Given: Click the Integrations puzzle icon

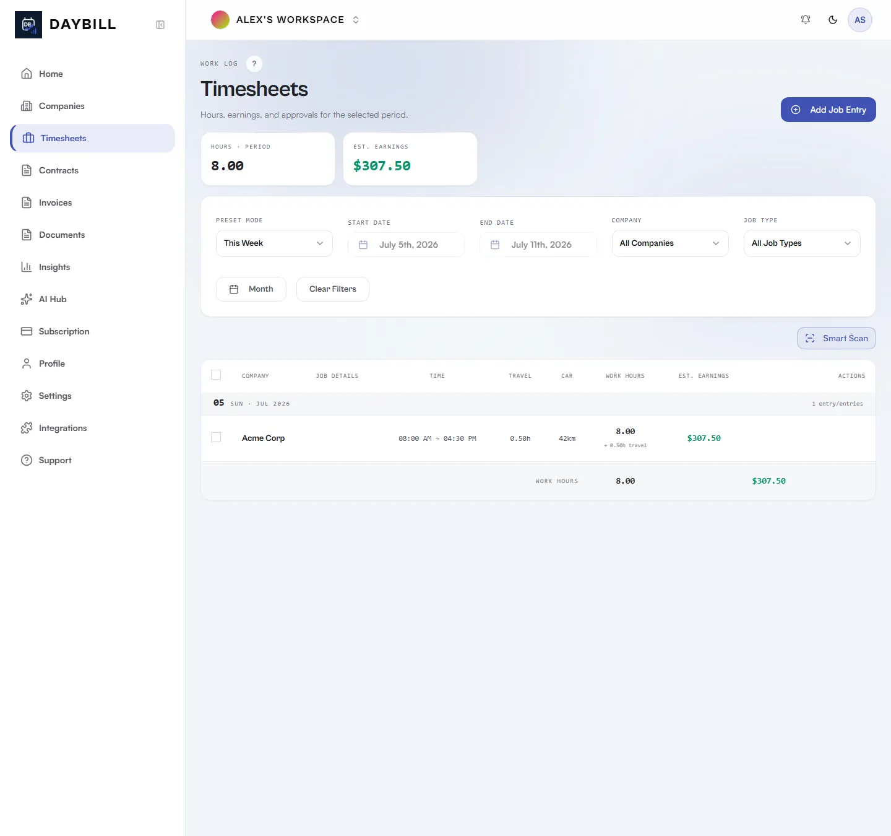Looking at the screenshot, I should pos(27,428).
